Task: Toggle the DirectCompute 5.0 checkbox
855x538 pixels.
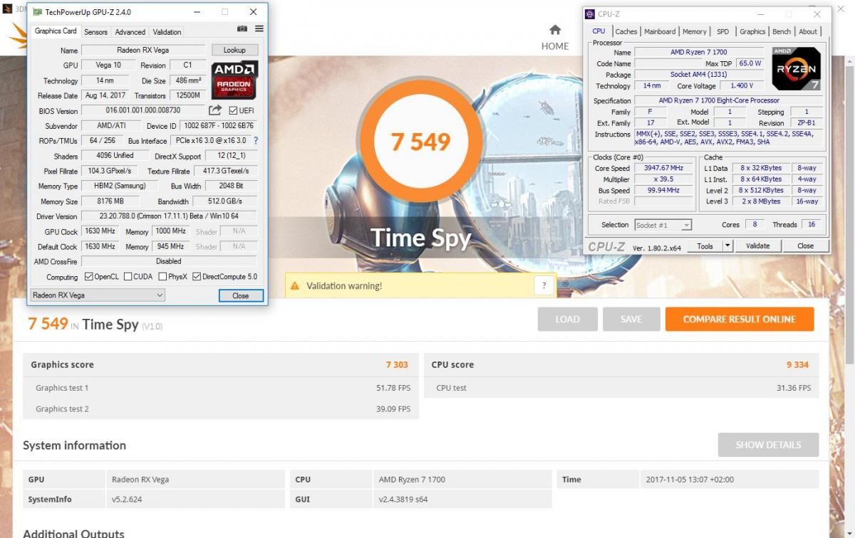Action: coord(197,277)
